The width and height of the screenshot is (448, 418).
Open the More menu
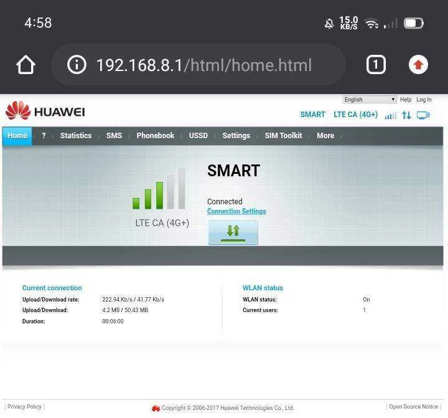point(325,136)
